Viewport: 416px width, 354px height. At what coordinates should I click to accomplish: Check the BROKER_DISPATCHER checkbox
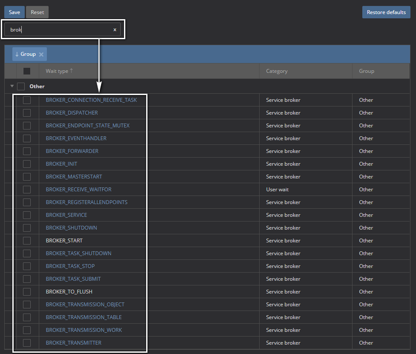pos(27,113)
